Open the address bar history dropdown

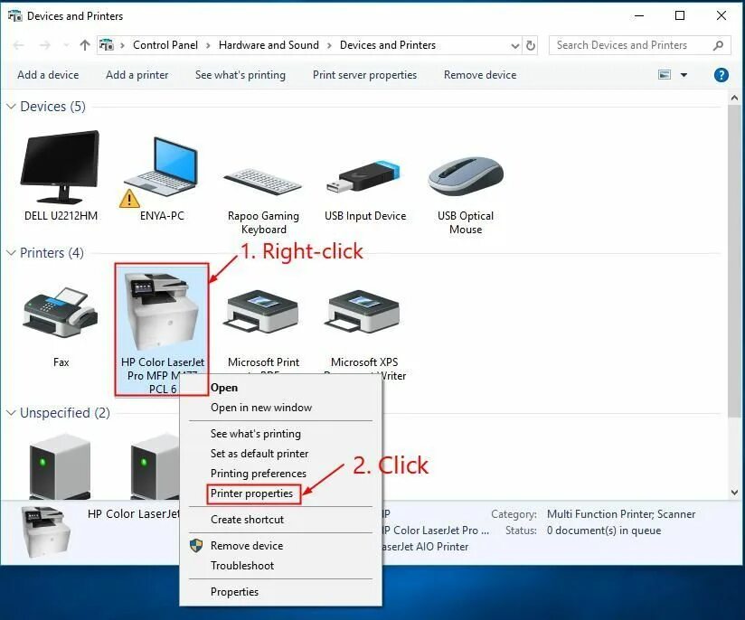[x=515, y=45]
